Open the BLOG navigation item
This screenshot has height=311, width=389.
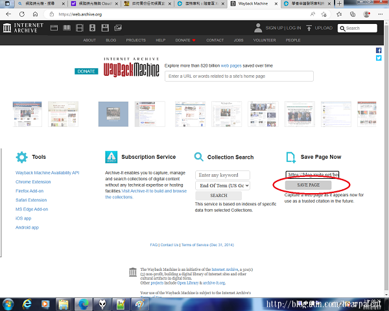112,40
